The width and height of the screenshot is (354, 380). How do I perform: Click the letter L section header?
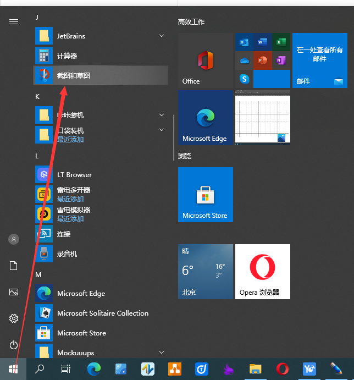37,156
